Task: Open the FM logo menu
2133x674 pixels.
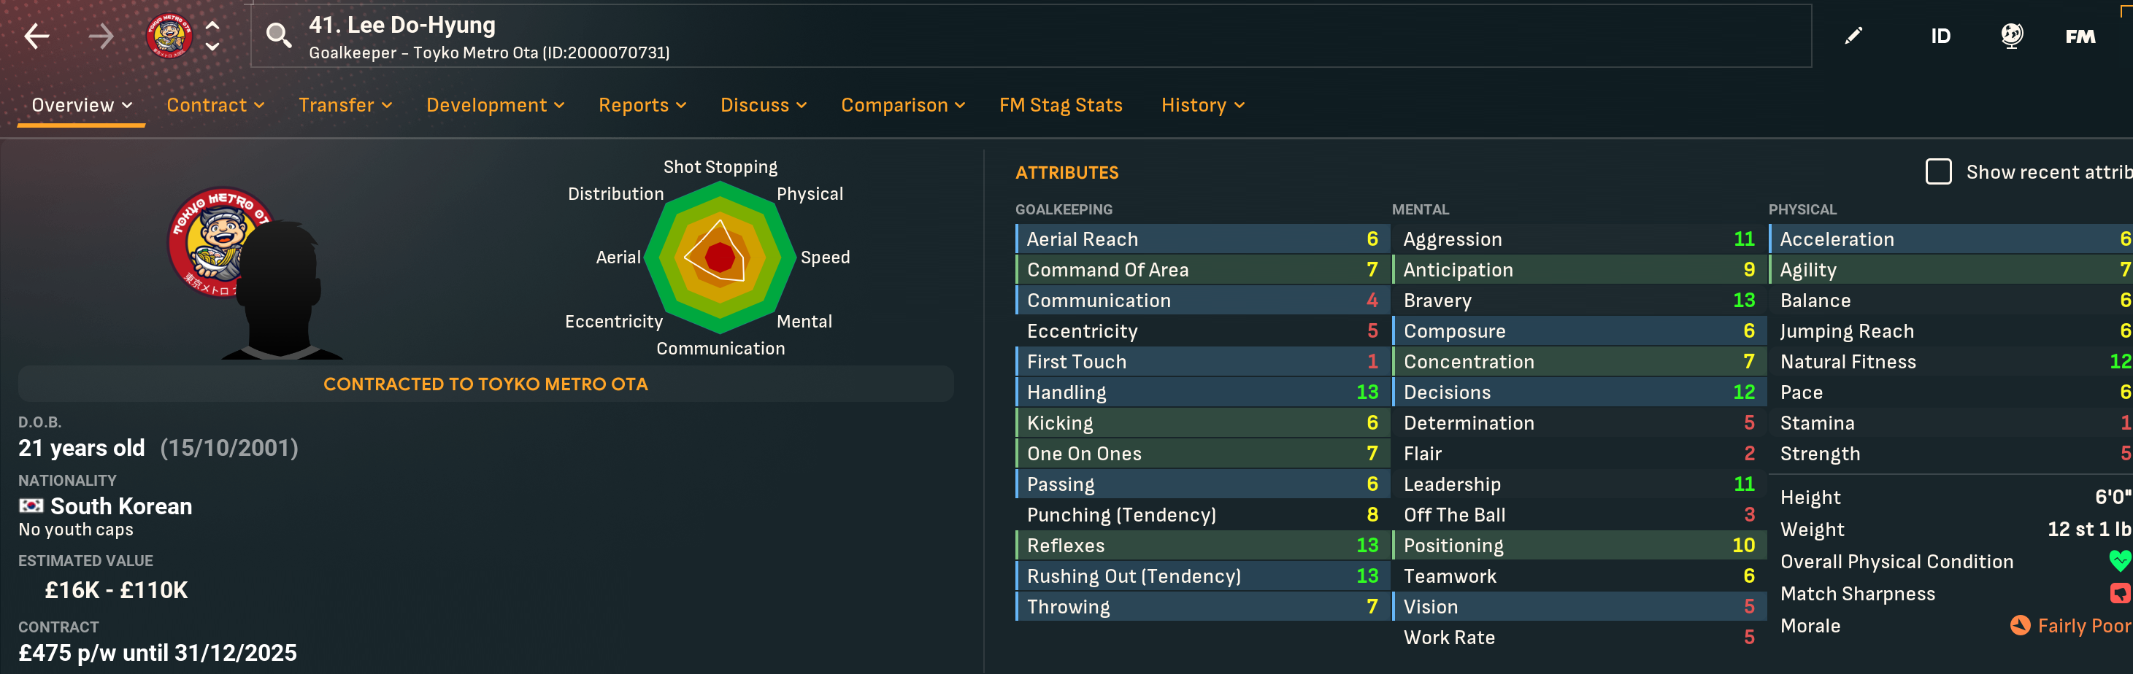Action: click(x=2080, y=36)
